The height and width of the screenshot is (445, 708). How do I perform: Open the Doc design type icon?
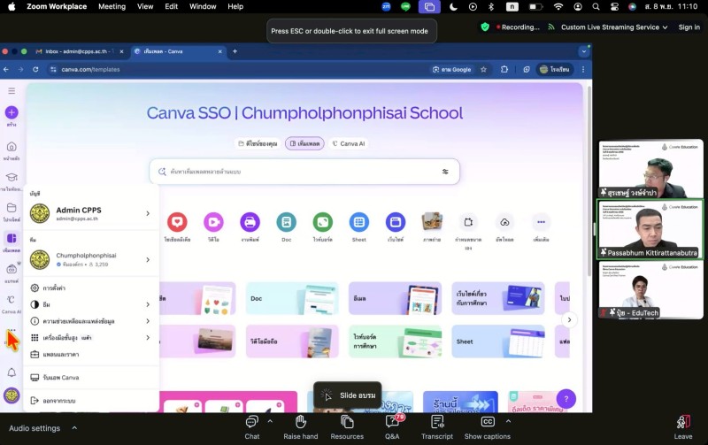pyautogui.click(x=286, y=222)
